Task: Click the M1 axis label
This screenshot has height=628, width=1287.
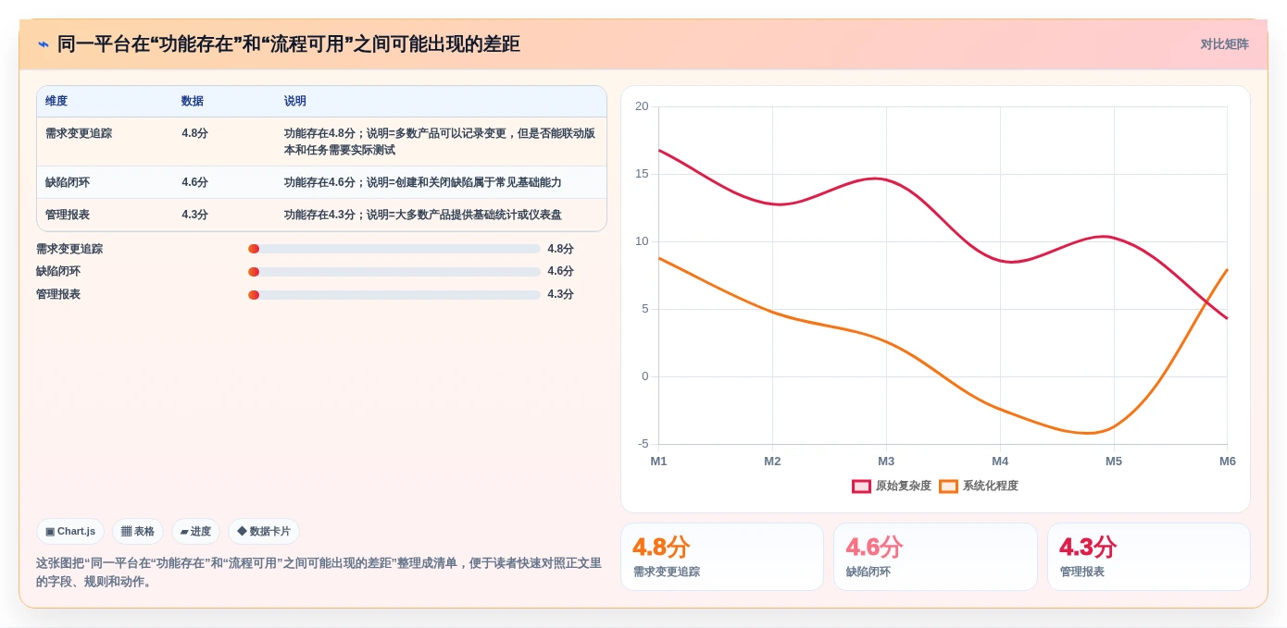Action: coord(658,462)
